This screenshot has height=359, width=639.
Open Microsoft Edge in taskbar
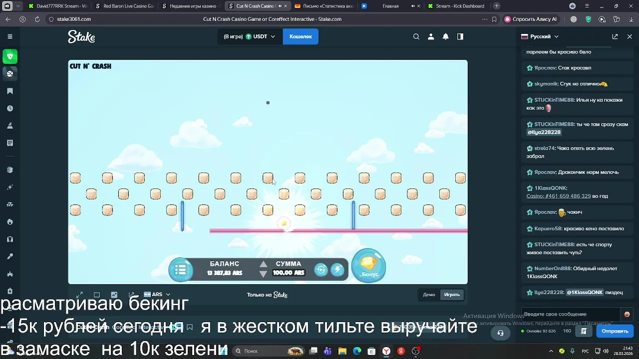pos(356,351)
